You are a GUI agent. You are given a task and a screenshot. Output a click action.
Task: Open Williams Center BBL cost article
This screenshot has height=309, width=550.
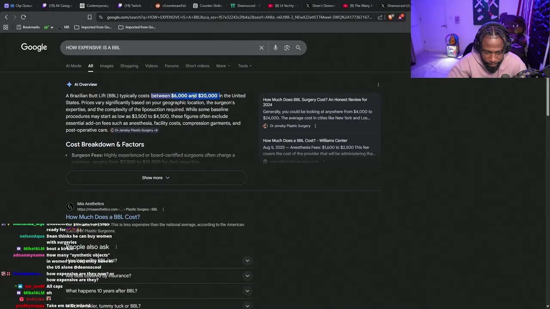point(305,140)
